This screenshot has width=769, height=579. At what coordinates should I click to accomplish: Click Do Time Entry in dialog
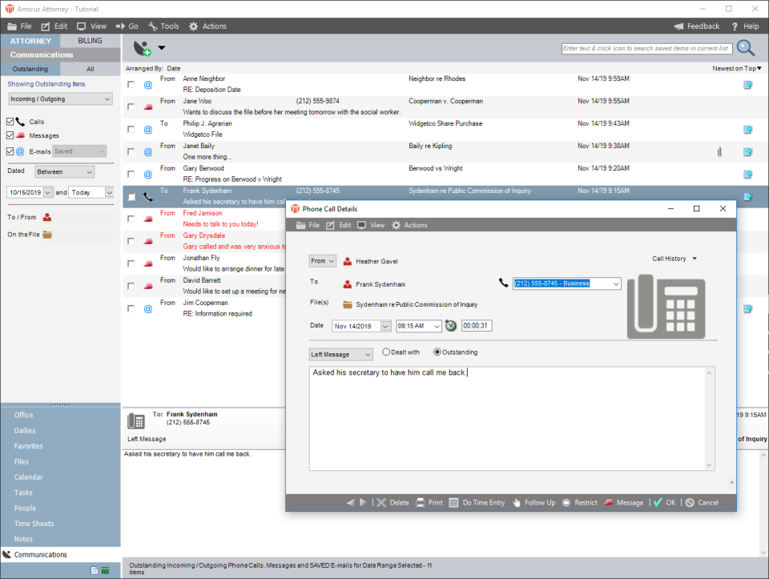point(477,502)
